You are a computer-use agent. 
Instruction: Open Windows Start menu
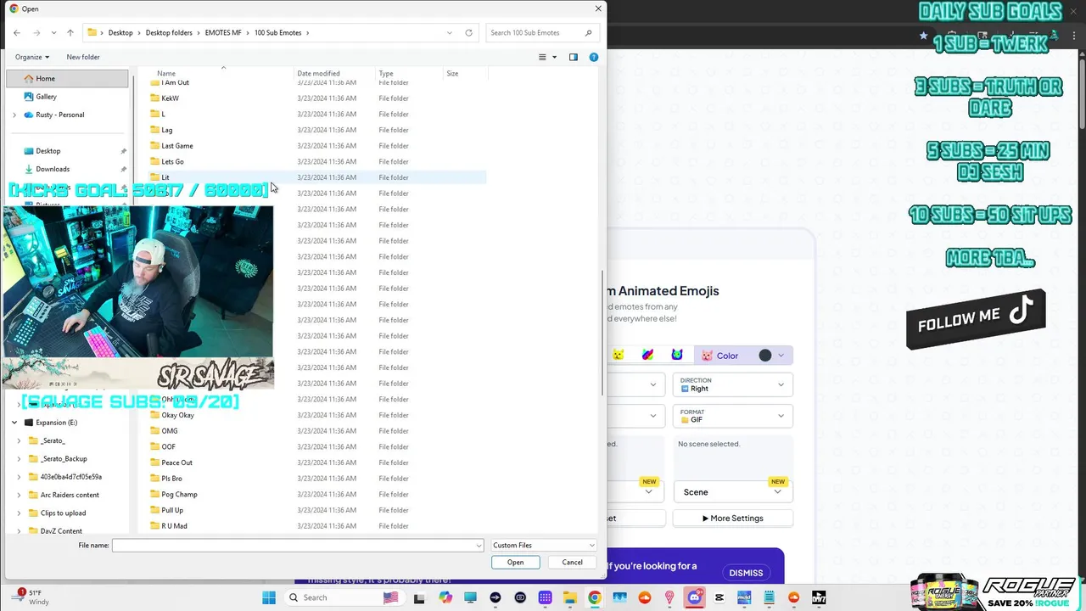click(x=269, y=597)
